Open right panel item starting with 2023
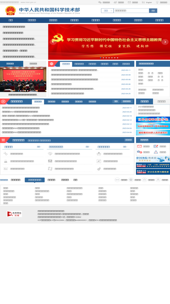This screenshot has height=304, width=170. tap(146, 107)
